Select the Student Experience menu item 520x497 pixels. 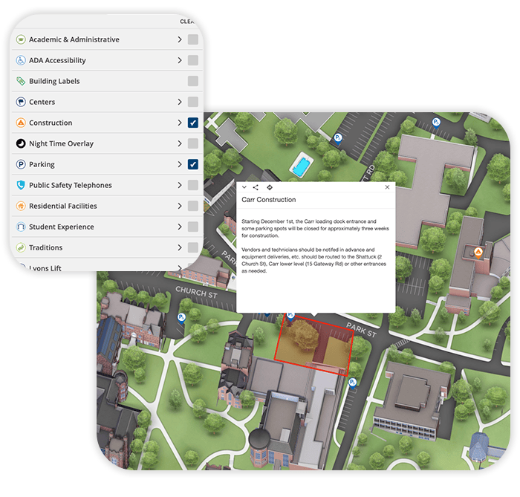point(61,227)
